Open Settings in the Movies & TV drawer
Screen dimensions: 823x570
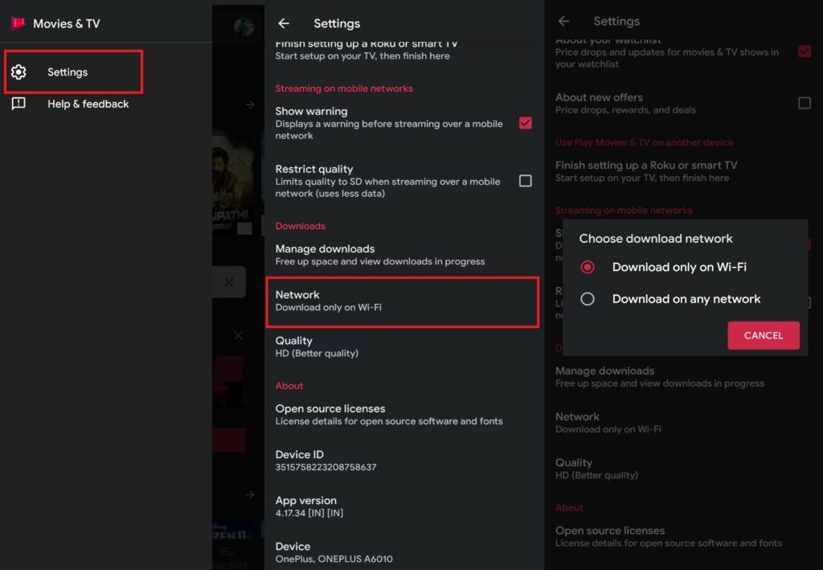[73, 72]
